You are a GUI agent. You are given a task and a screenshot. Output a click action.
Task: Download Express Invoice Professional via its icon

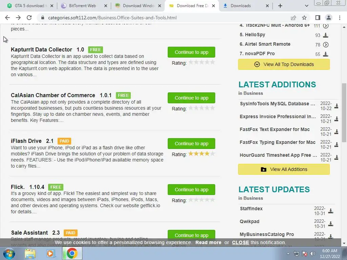[x=336, y=119]
